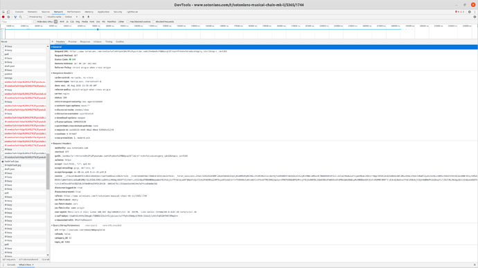The width and height of the screenshot is (478, 268).
Task: Open the Initiator tab of the request
Action: coord(98,41)
